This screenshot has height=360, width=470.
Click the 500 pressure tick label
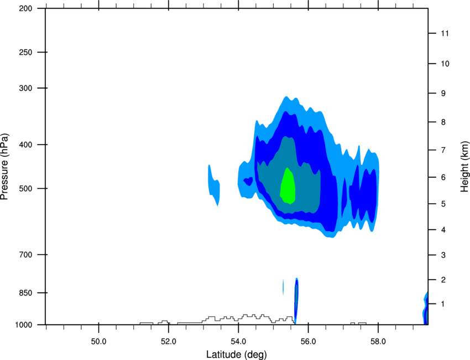pos(25,188)
